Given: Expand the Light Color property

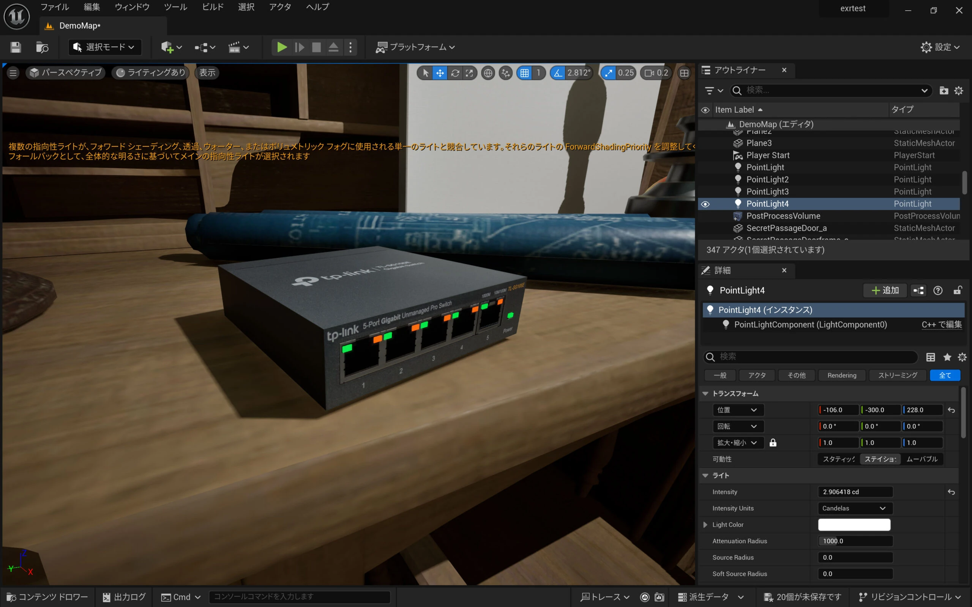Looking at the screenshot, I should (705, 525).
